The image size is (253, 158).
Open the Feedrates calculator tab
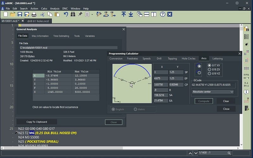(133, 59)
